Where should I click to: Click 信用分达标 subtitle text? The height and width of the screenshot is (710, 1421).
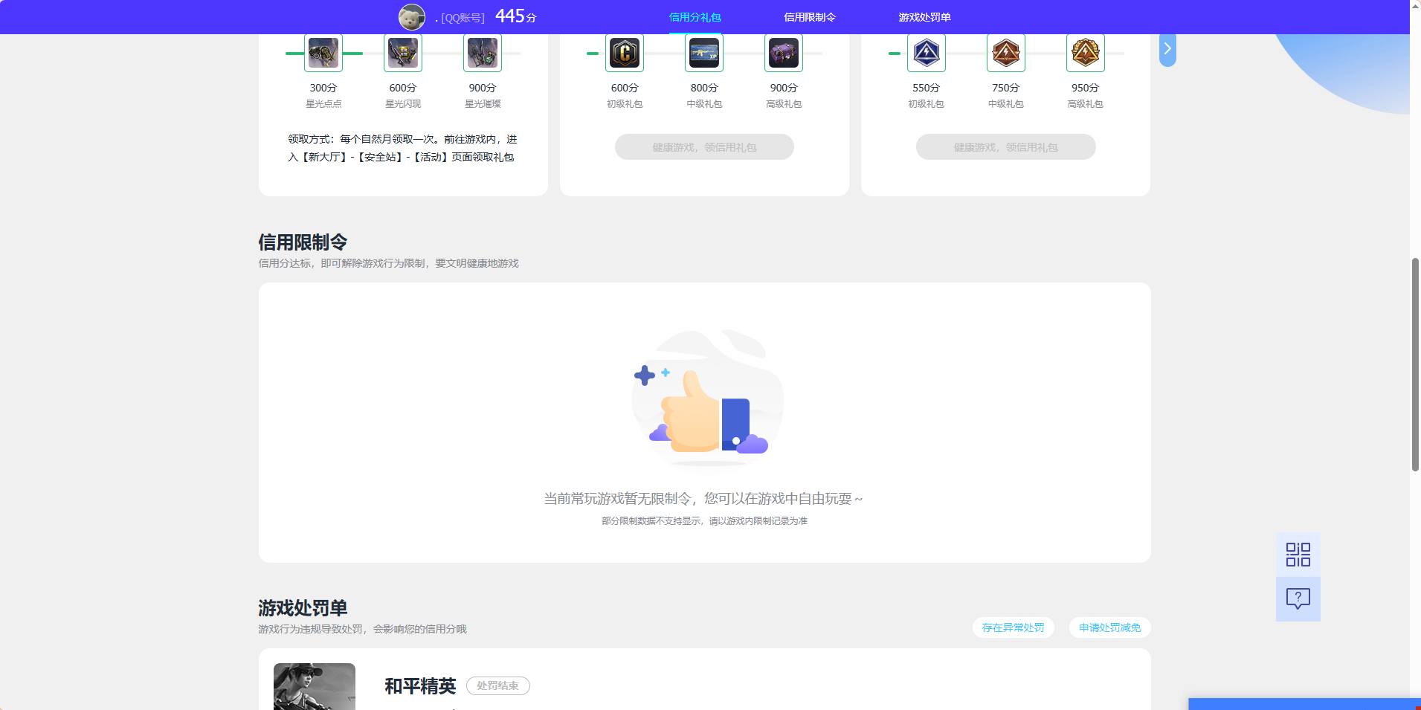click(x=388, y=263)
